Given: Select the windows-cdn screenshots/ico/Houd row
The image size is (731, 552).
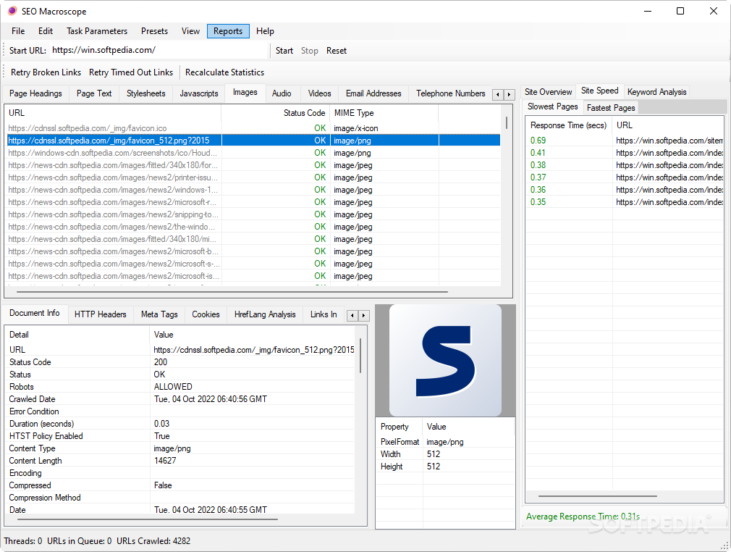Looking at the screenshot, I should 253,153.
